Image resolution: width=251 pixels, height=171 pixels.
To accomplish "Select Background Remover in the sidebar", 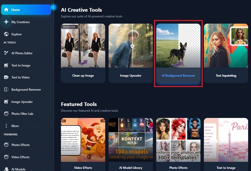I will [26, 90].
